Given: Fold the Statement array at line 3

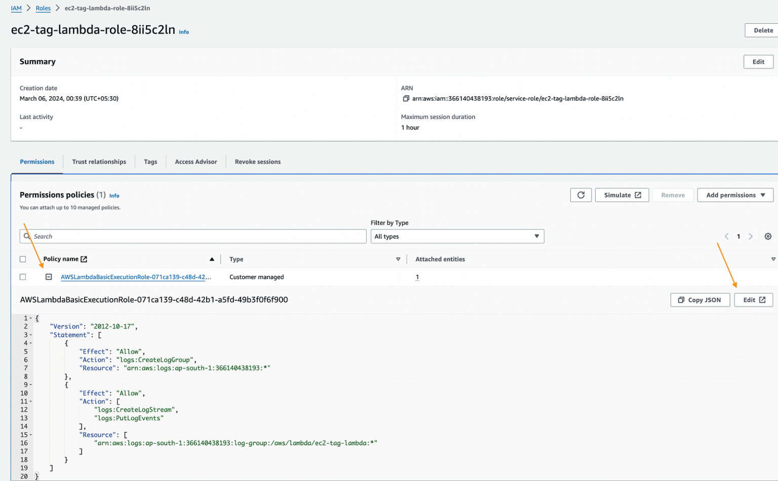Looking at the screenshot, I should [31, 335].
